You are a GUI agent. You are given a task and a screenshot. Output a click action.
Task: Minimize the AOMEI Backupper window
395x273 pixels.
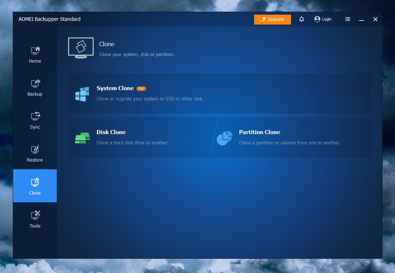[361, 19]
